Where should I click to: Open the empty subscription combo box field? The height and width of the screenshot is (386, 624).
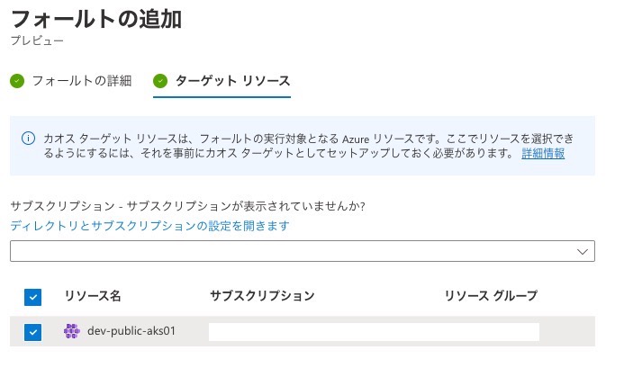303,251
